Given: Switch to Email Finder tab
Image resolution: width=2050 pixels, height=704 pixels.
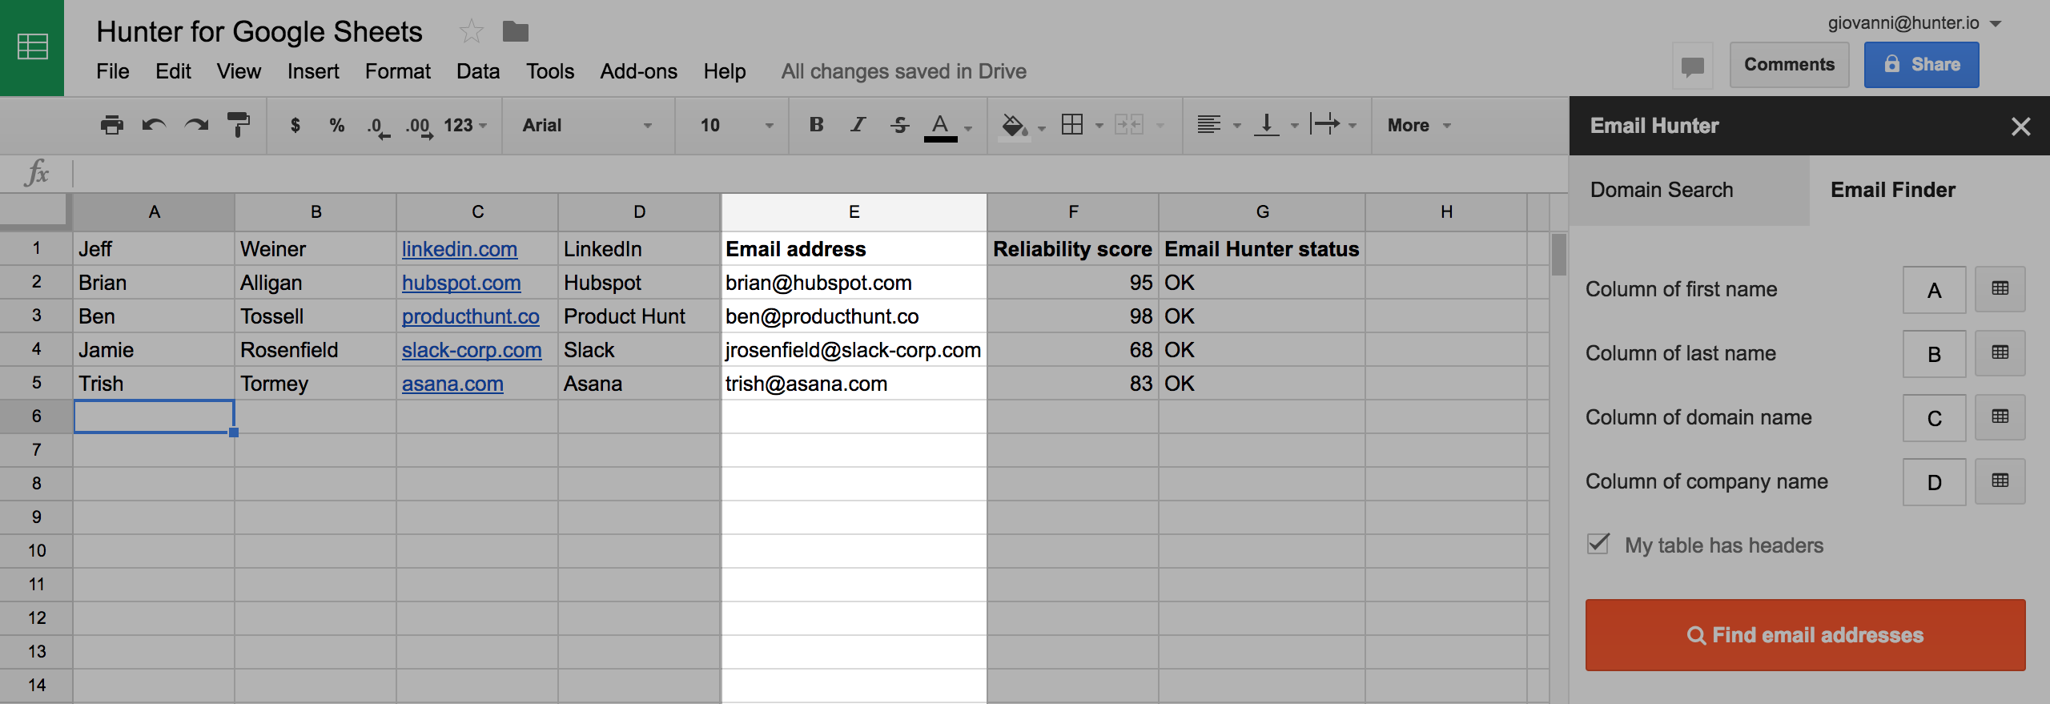Looking at the screenshot, I should click(x=1929, y=191).
